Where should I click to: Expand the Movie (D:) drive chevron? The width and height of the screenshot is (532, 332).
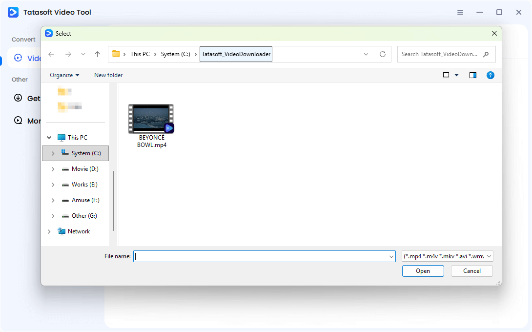(x=53, y=168)
